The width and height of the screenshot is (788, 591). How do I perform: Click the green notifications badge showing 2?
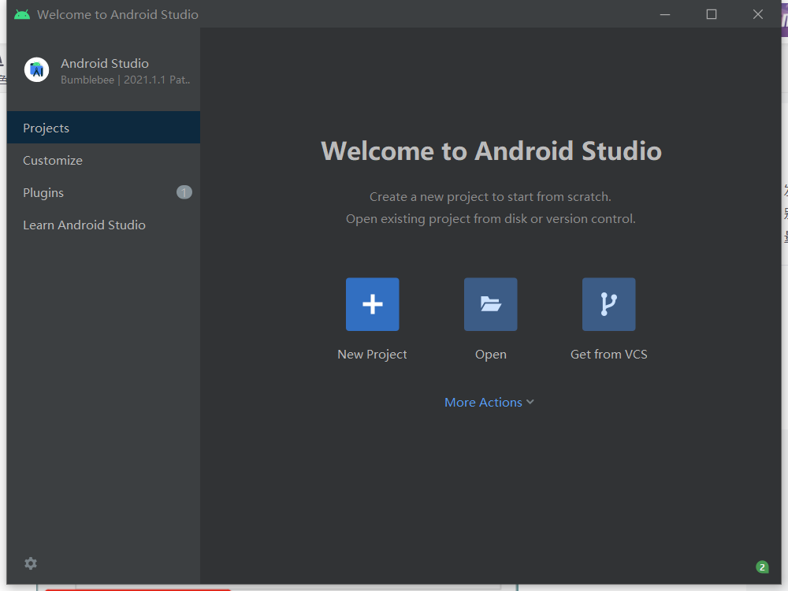762,567
